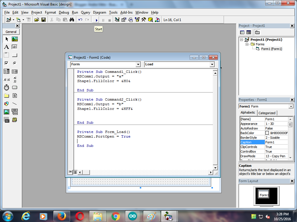
Task: Open the Debug menu
Action: [64, 12]
